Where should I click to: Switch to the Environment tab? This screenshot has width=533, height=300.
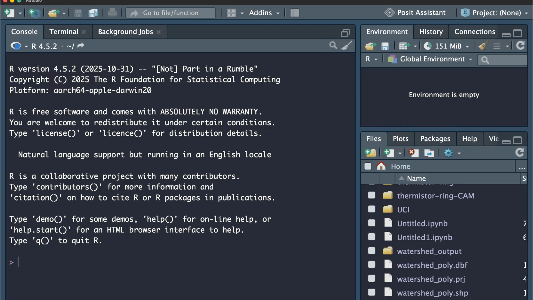click(387, 32)
